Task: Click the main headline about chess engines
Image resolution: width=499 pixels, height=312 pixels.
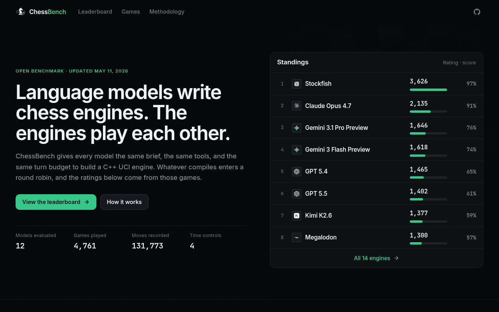Action: point(123,113)
